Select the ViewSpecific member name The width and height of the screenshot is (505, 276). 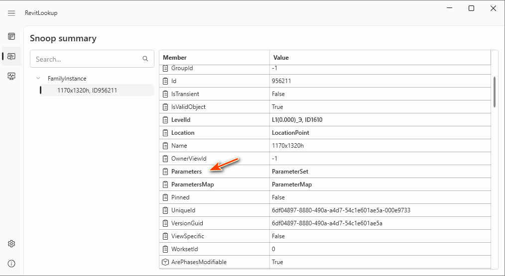click(x=188, y=236)
